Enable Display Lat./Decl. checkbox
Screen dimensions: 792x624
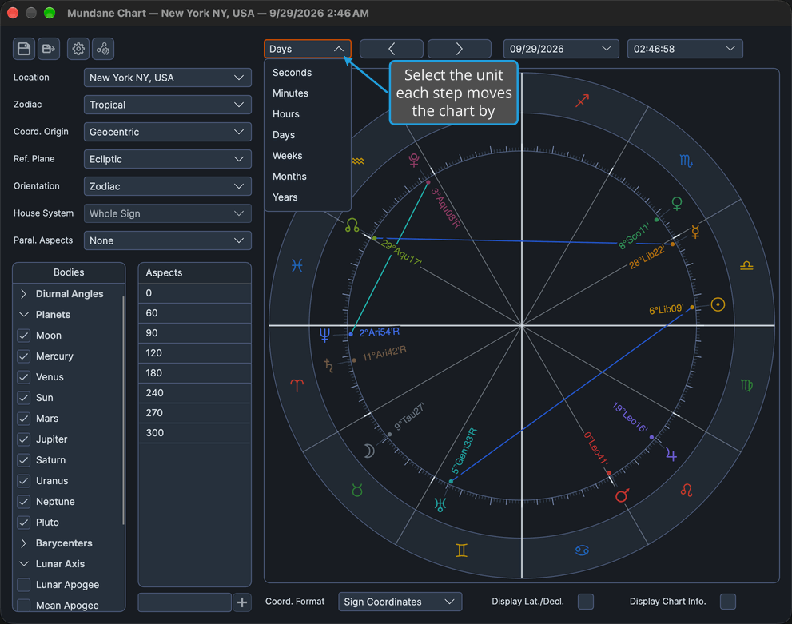click(x=586, y=602)
